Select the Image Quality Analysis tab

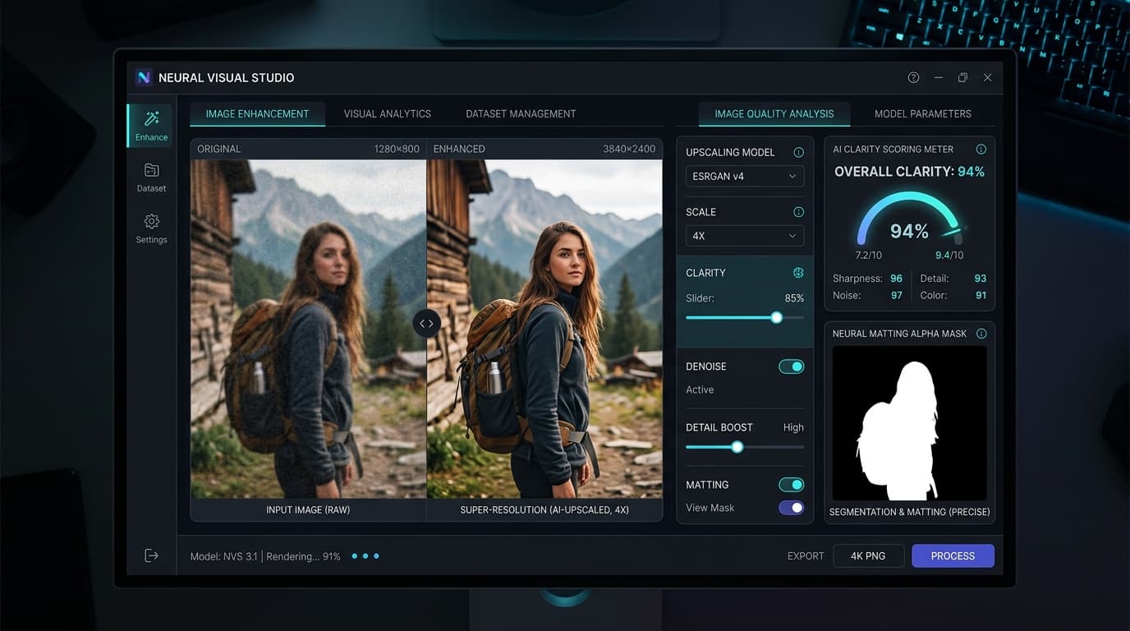click(x=774, y=113)
